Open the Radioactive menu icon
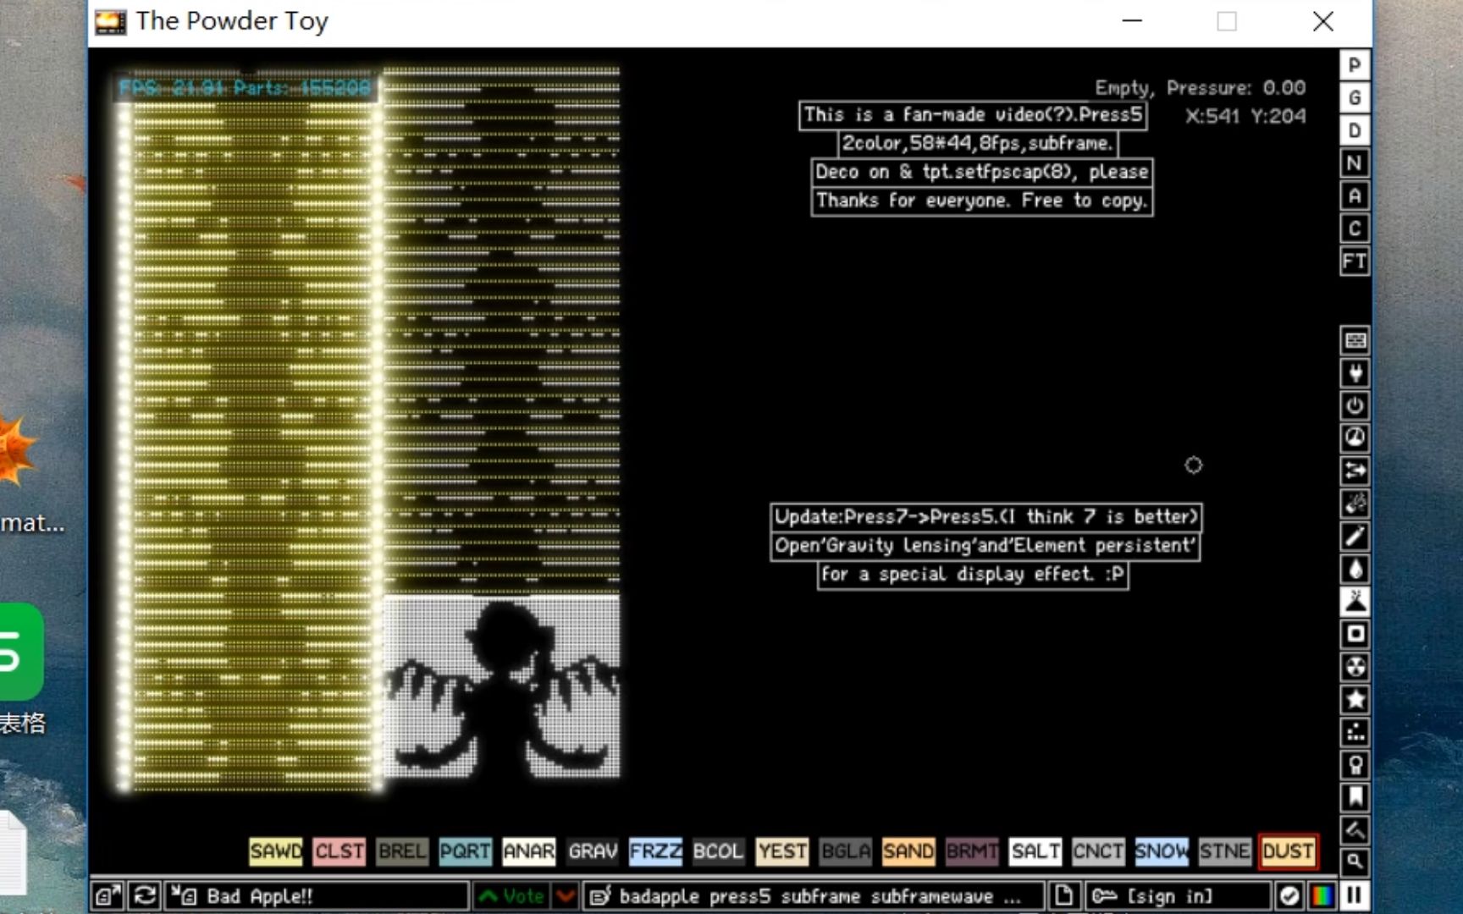This screenshot has width=1463, height=914. coord(1355,667)
